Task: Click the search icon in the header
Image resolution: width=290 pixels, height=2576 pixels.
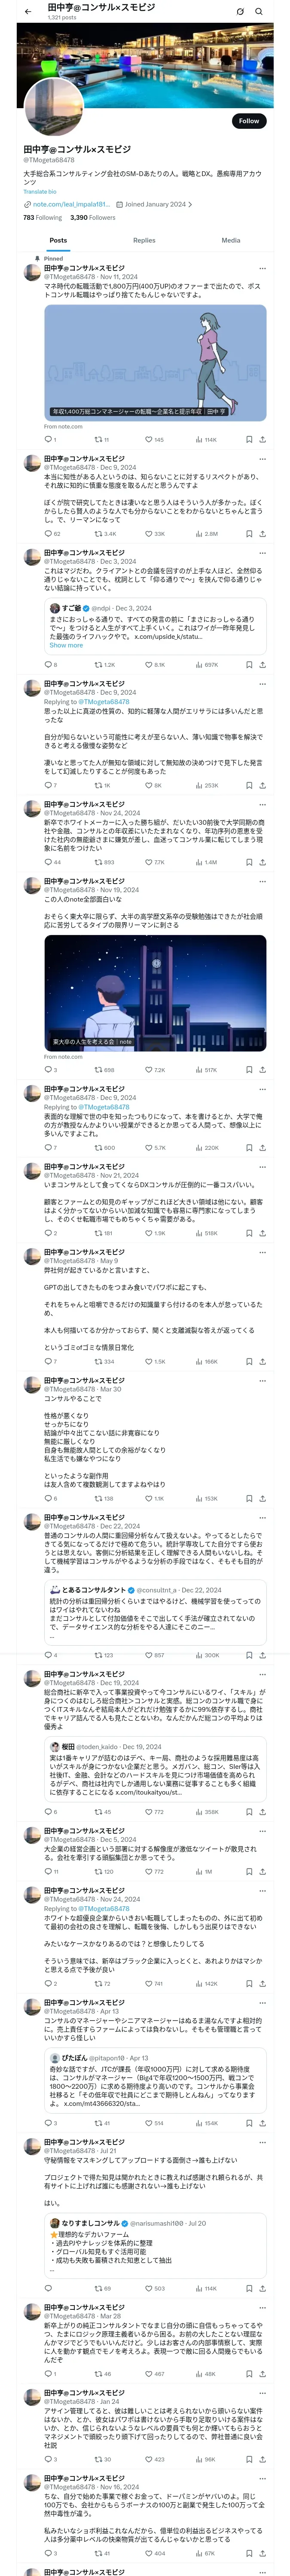Action: [259, 12]
